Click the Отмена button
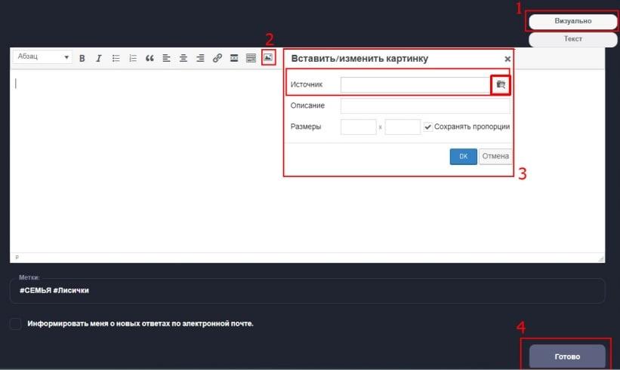 pos(495,157)
